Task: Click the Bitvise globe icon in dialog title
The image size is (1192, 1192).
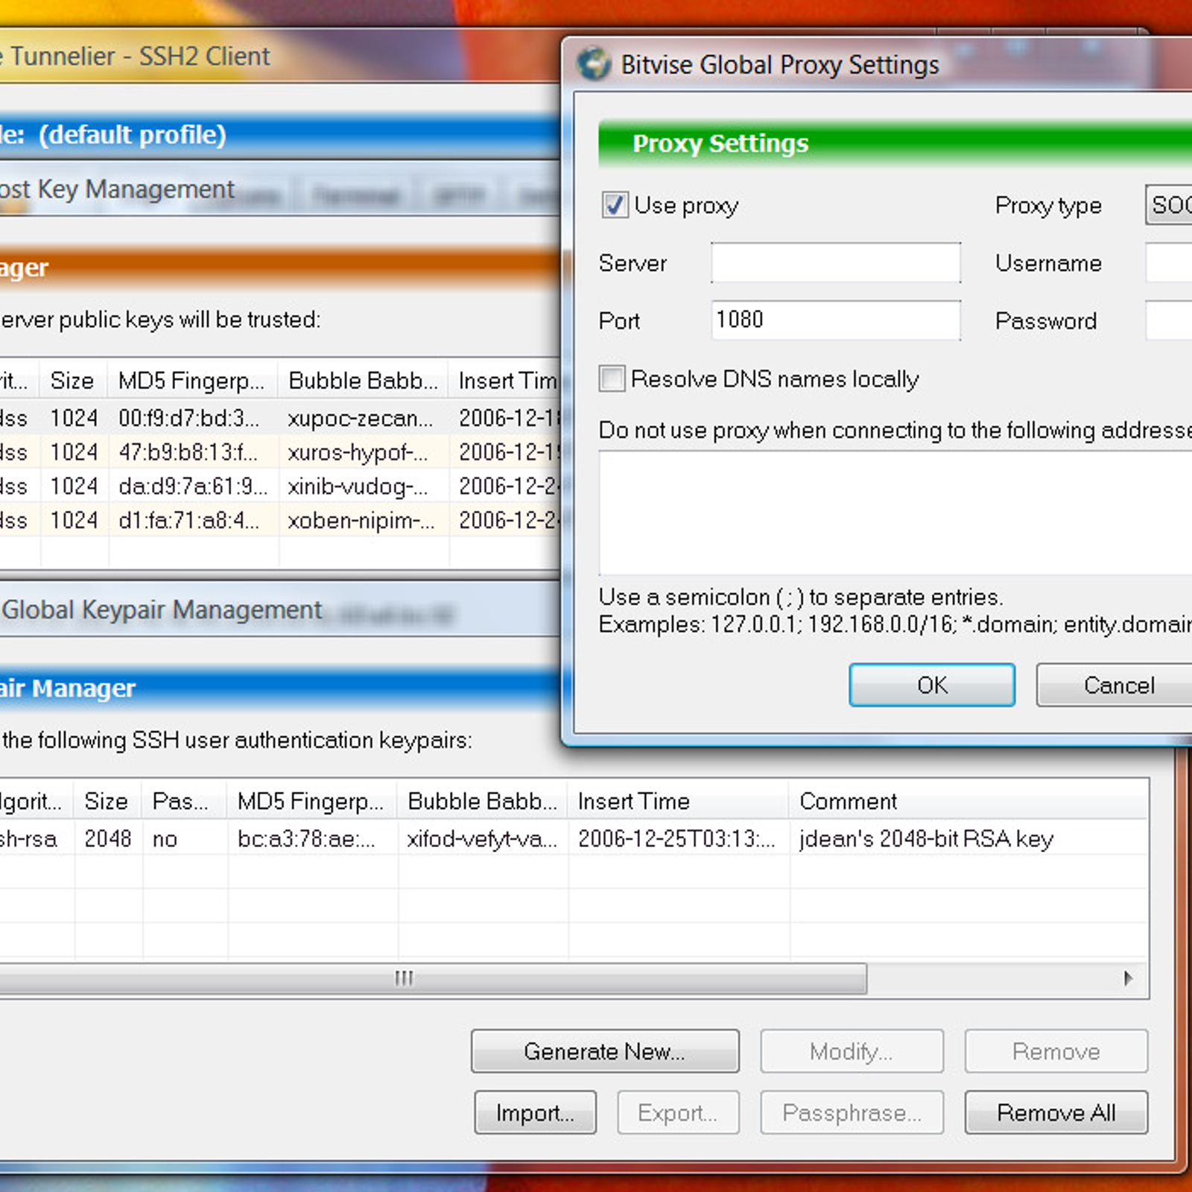Action: pyautogui.click(x=594, y=64)
